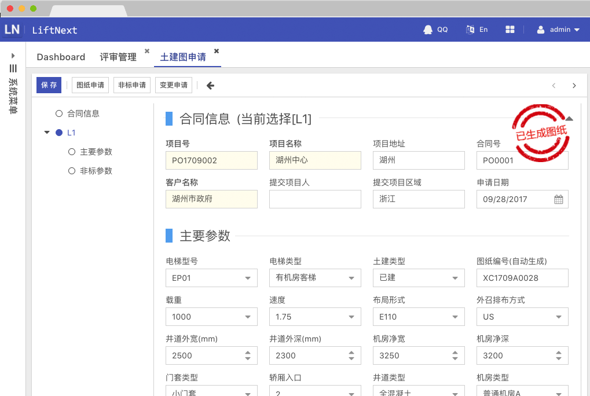The height and width of the screenshot is (396, 590).
Task: Open the 轿厢入口 dropdown
Action: [x=316, y=391]
